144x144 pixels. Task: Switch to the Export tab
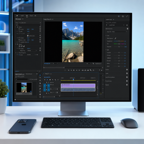point(31,16)
